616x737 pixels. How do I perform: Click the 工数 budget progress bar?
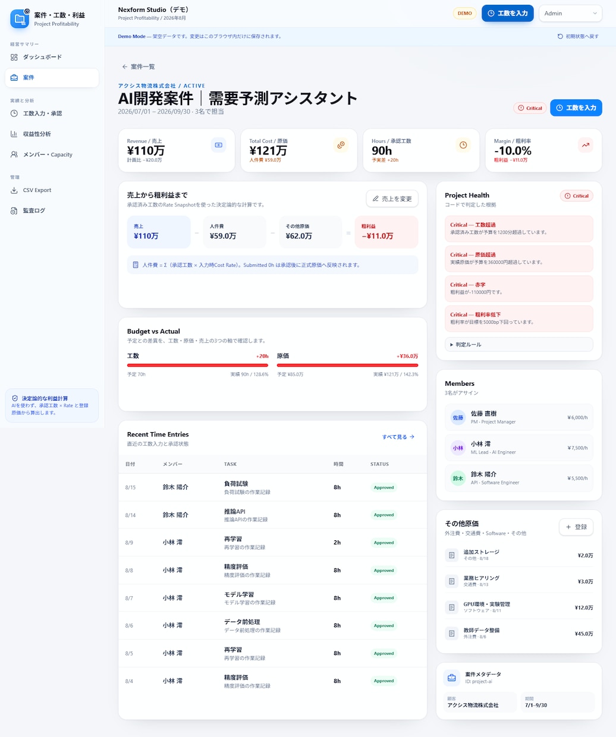198,365
